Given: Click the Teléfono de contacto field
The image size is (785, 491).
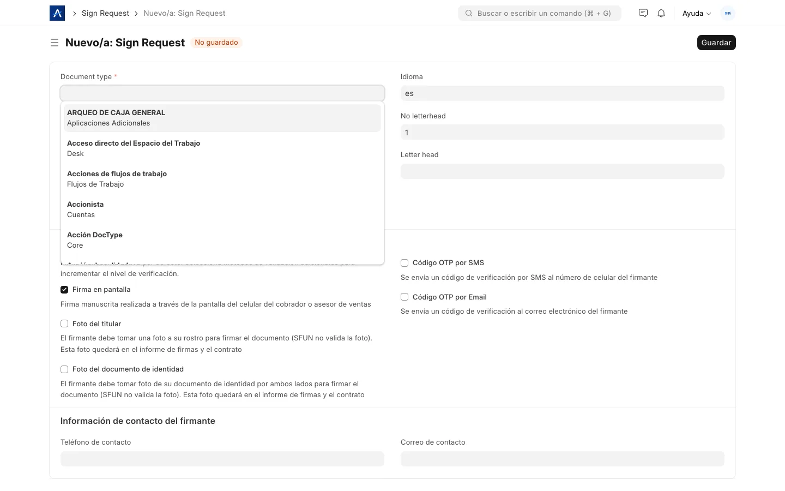Looking at the screenshot, I should point(222,459).
